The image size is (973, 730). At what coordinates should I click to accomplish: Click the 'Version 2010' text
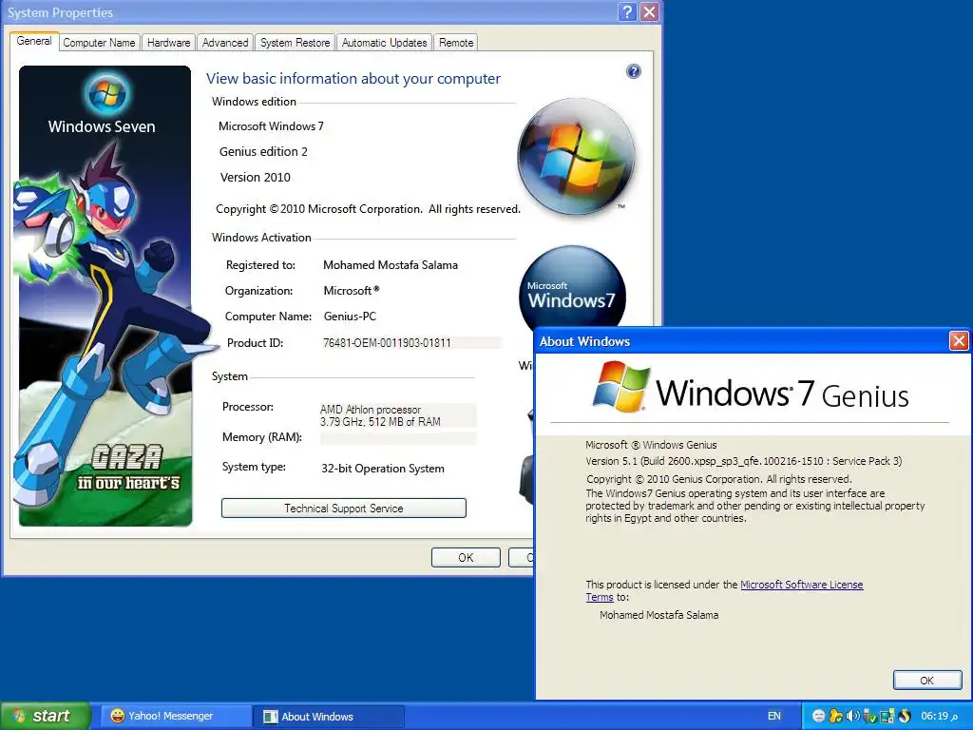pyautogui.click(x=255, y=177)
